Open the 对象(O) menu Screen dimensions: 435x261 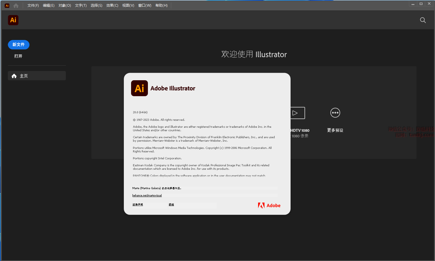pyautogui.click(x=65, y=6)
